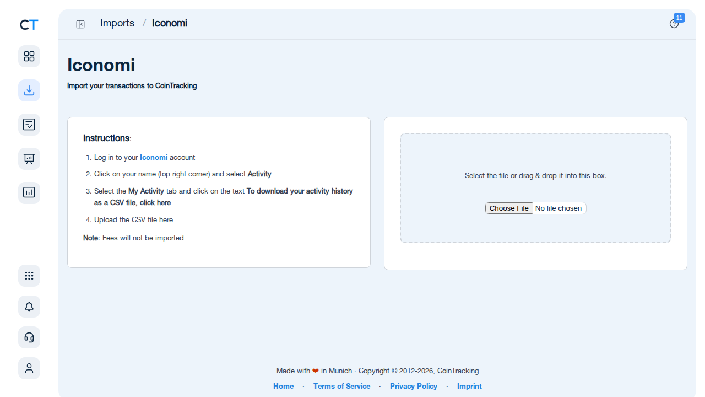Click the 'Made with ❤ in Munich' copyright text
705x397 pixels.
coord(378,371)
